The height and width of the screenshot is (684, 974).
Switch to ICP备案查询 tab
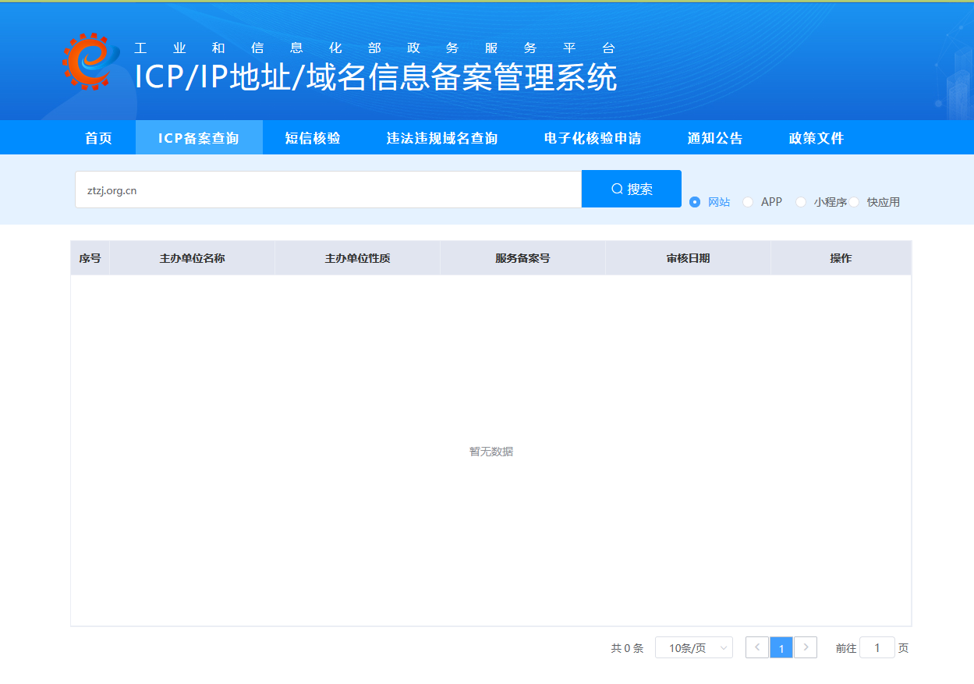click(199, 138)
